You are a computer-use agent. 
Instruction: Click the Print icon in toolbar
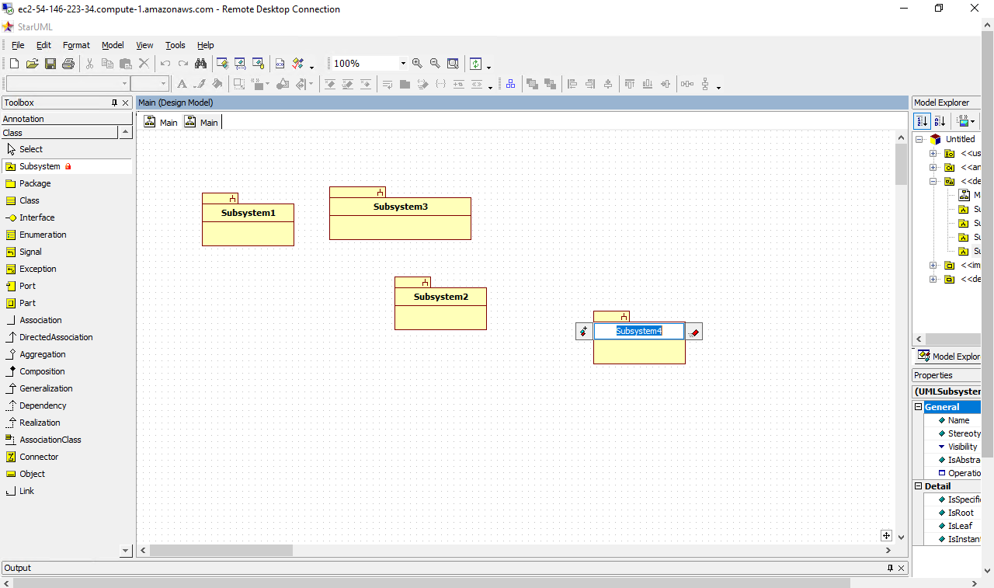pyautogui.click(x=68, y=64)
